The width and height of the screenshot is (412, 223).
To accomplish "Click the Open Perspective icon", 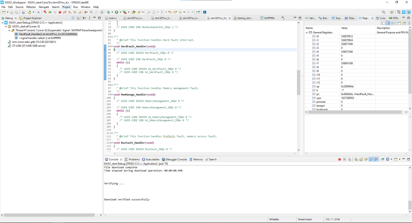I will [392, 12].
